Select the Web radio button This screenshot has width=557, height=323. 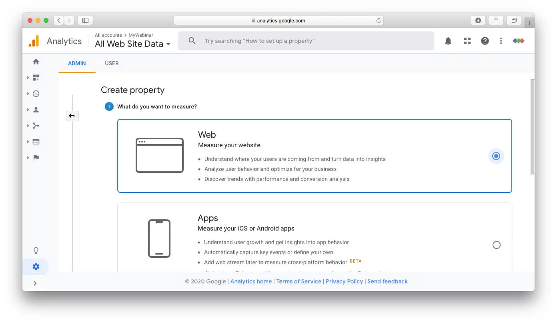[x=496, y=156]
